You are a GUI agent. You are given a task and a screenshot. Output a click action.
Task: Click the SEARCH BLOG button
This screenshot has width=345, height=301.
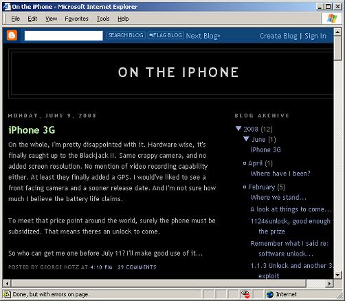point(126,35)
